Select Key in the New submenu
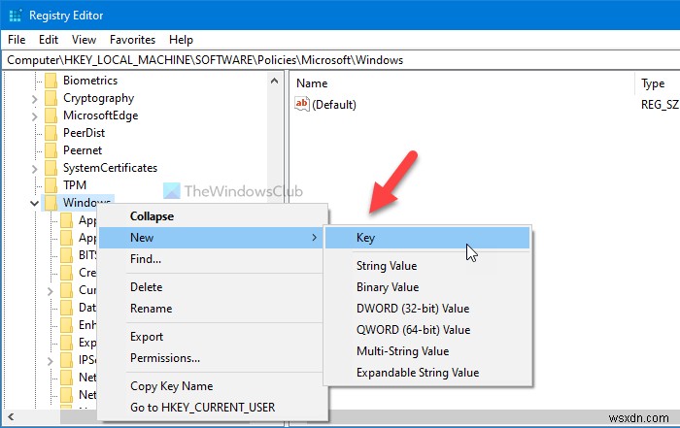The image size is (680, 428). pyautogui.click(x=427, y=238)
